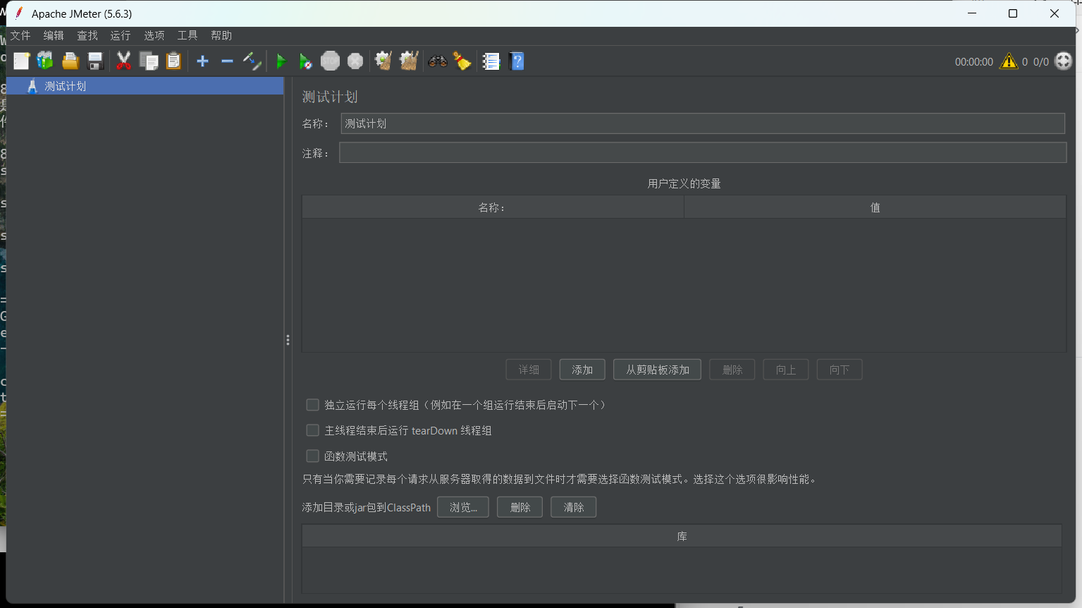Expand all tree nodes with plus icon
Viewport: 1082px width, 608px height.
click(202, 61)
